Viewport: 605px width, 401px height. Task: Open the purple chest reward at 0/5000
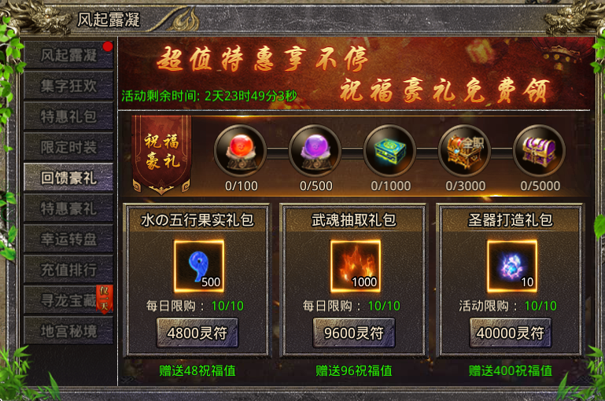[539, 150]
